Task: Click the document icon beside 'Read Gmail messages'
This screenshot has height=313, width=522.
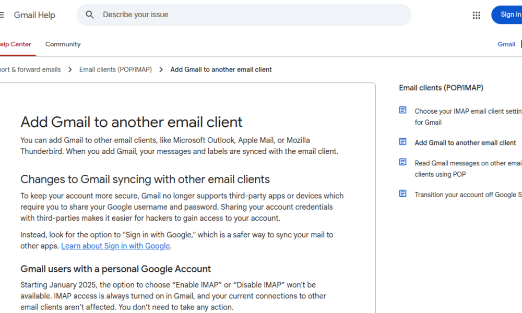Action: point(402,162)
